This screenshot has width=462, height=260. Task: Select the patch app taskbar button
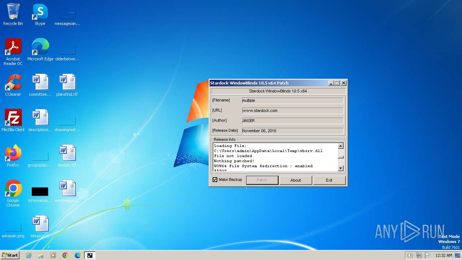(x=90, y=255)
